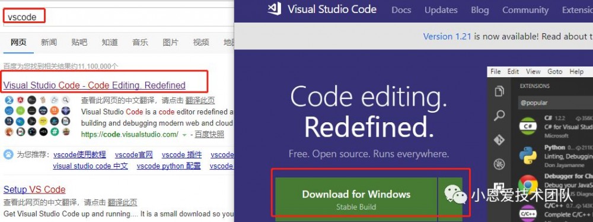Open the Edit menu in the VS Code preview
The image size is (593, 222).
click(513, 71)
